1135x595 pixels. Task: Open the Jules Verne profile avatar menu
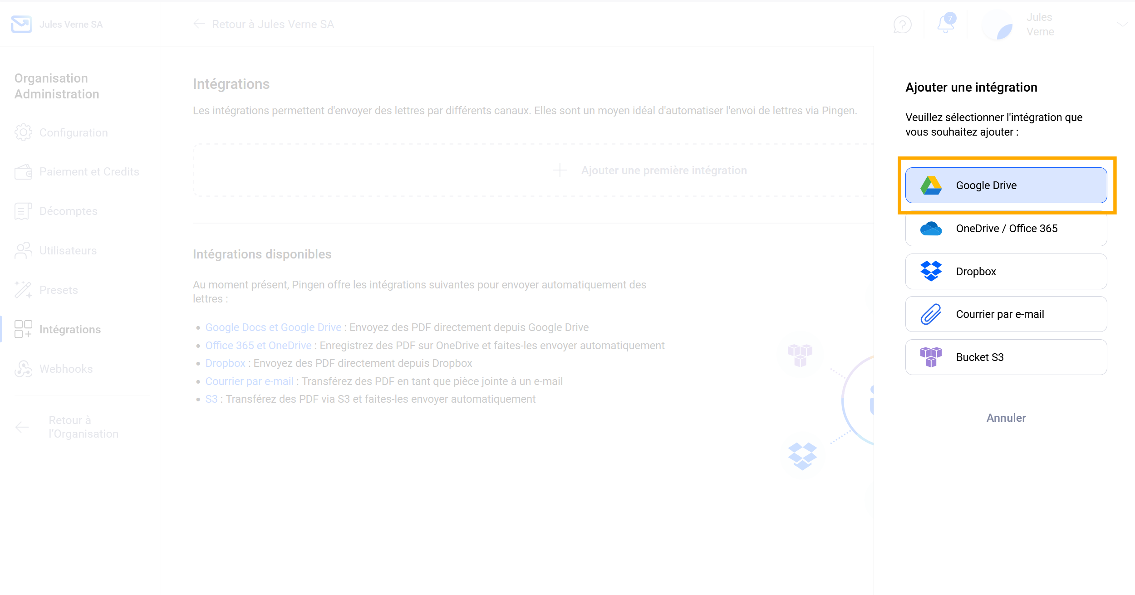click(x=997, y=24)
